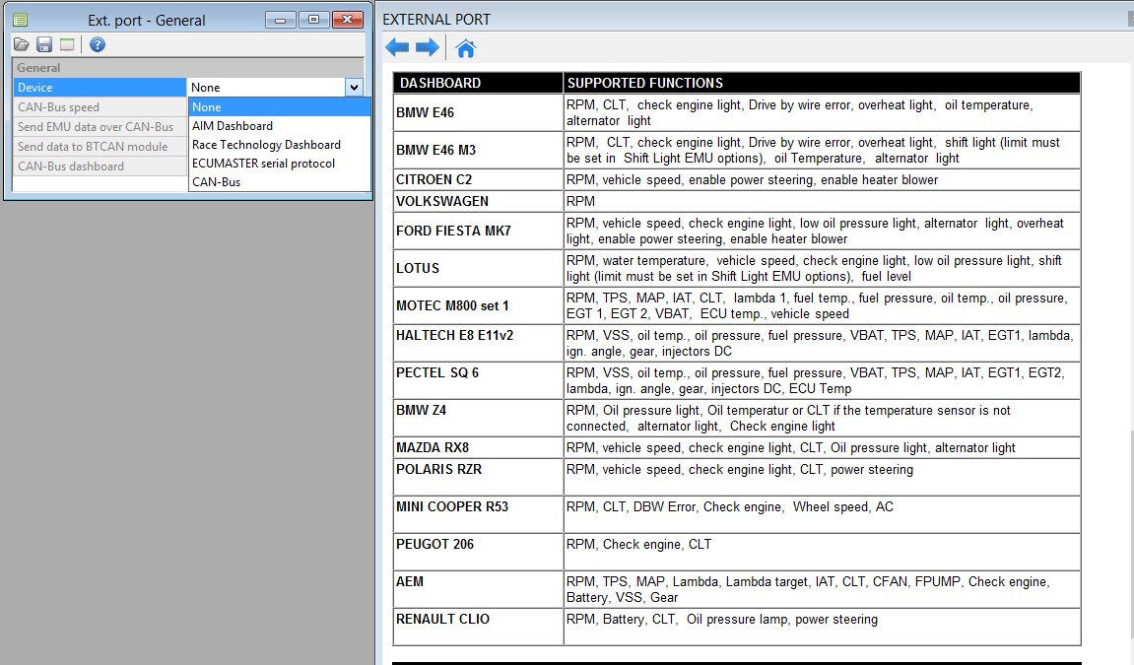
Task: Choose AIM Dashboard from the list
Action: coord(233,126)
